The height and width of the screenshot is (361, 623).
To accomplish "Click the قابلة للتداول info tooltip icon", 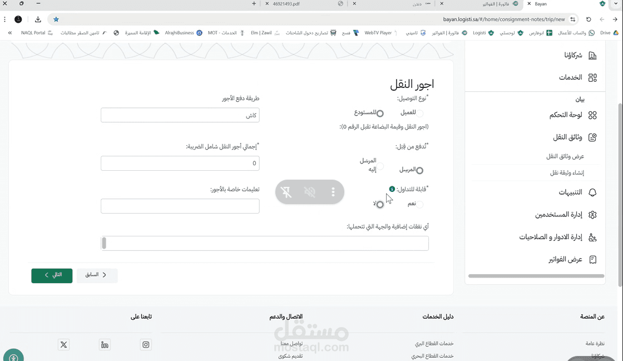I will 392,189.
